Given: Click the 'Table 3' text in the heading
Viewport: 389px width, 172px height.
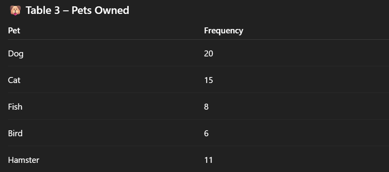Looking at the screenshot, I should (43, 10).
